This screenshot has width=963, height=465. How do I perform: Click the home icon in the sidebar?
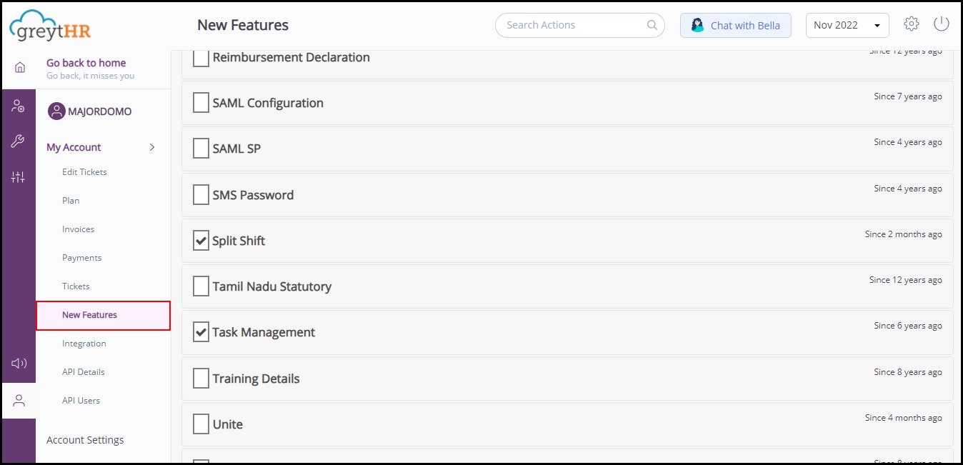pyautogui.click(x=19, y=68)
